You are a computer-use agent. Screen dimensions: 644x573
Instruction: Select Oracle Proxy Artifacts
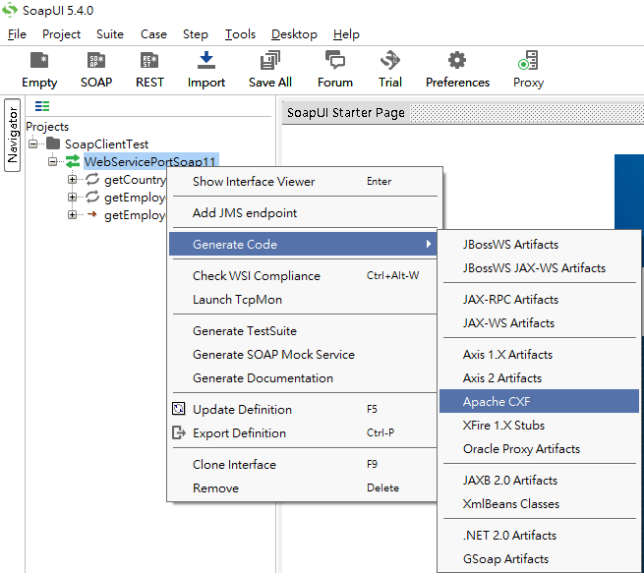click(539, 448)
